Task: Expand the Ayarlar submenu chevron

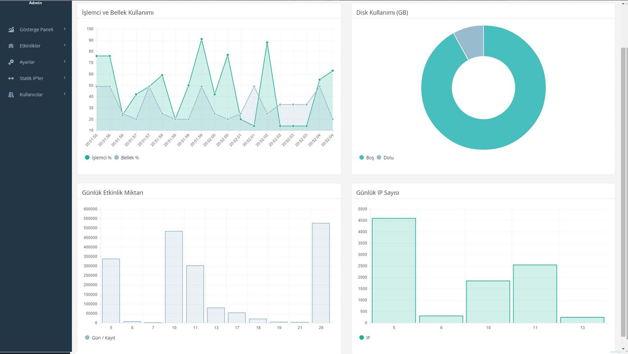Action: [65, 61]
